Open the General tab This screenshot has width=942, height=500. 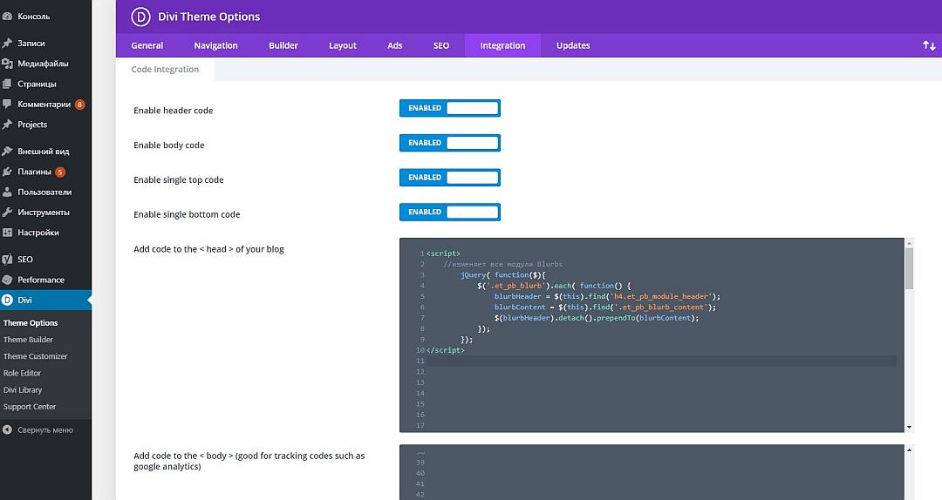coord(147,45)
